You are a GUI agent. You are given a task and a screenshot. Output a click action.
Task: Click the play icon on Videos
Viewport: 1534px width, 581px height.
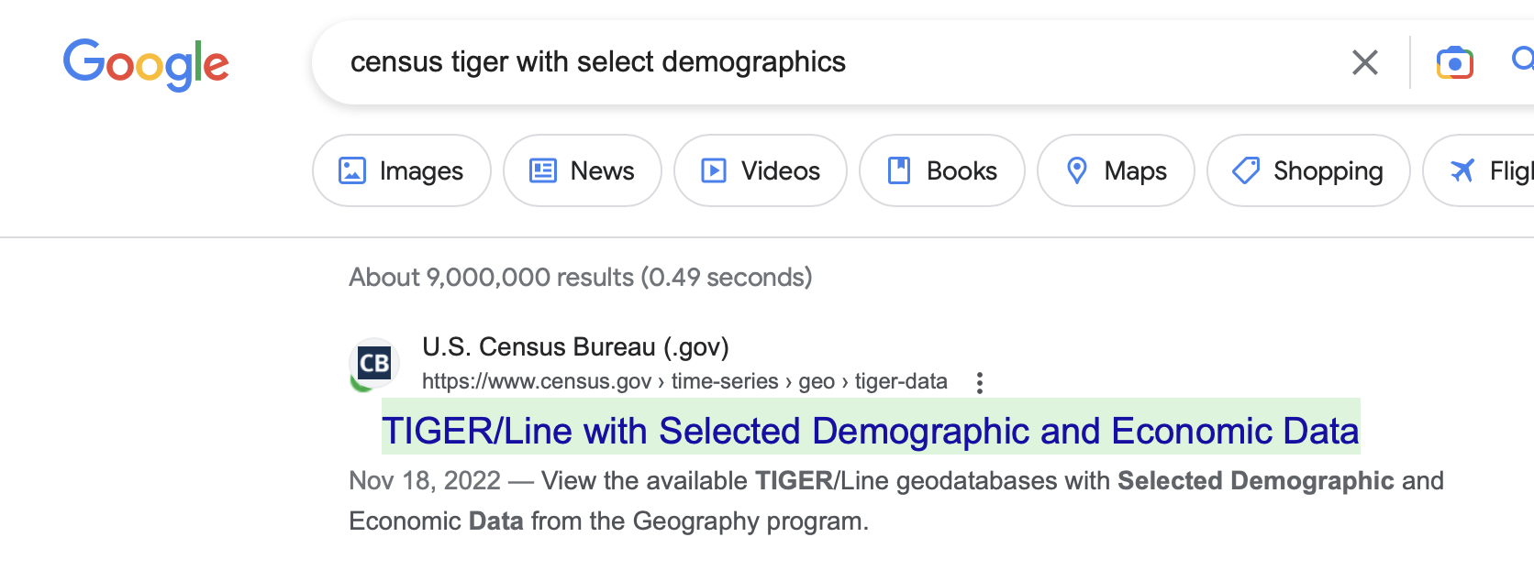713,170
